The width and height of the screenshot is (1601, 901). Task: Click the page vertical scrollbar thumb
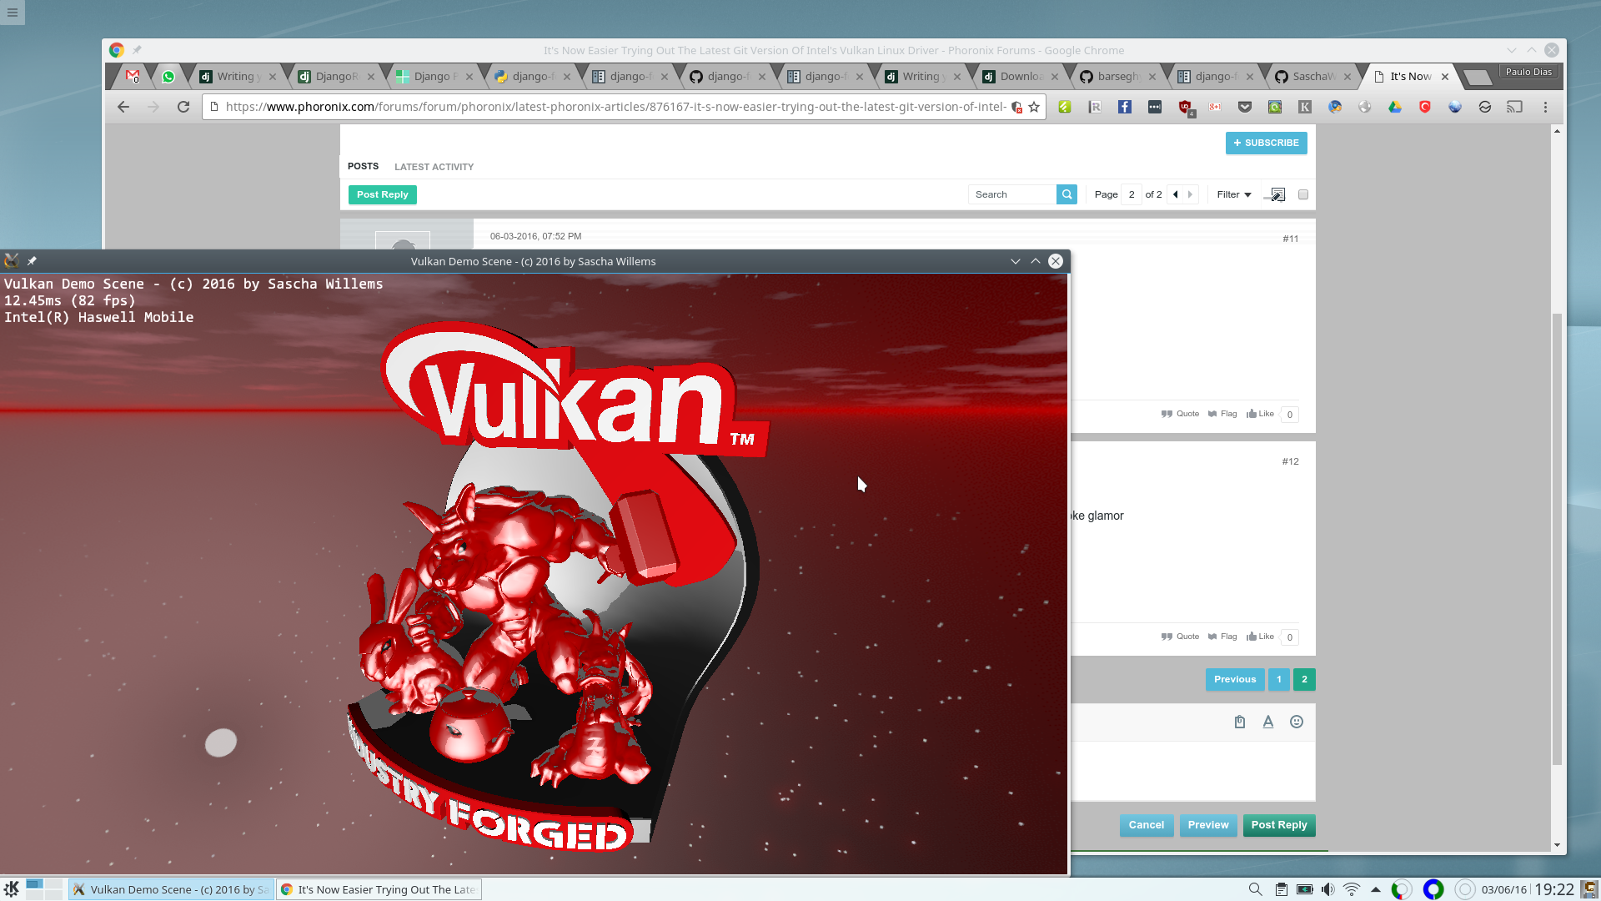pyautogui.click(x=1557, y=539)
